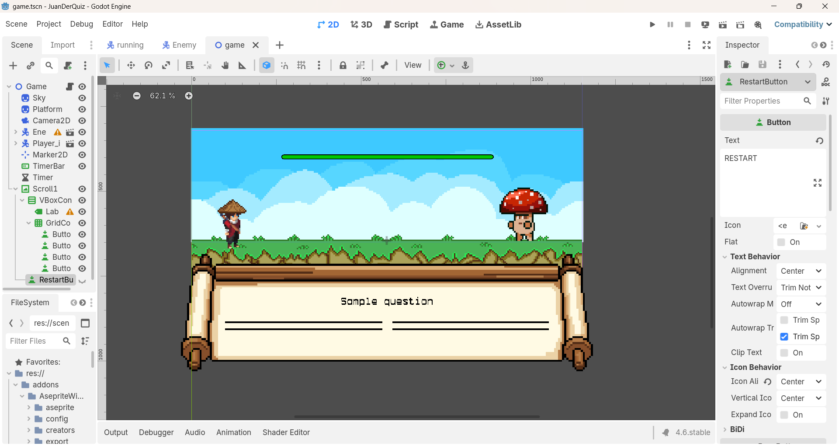839x446 pixels.
Task: Open Movie Maker mode icon
Action: click(758, 24)
